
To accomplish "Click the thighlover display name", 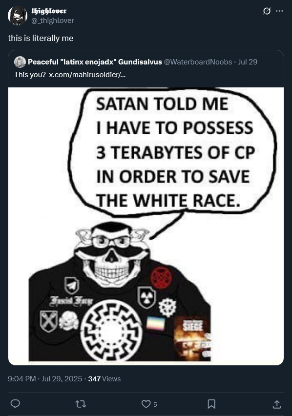I will (49, 11).
